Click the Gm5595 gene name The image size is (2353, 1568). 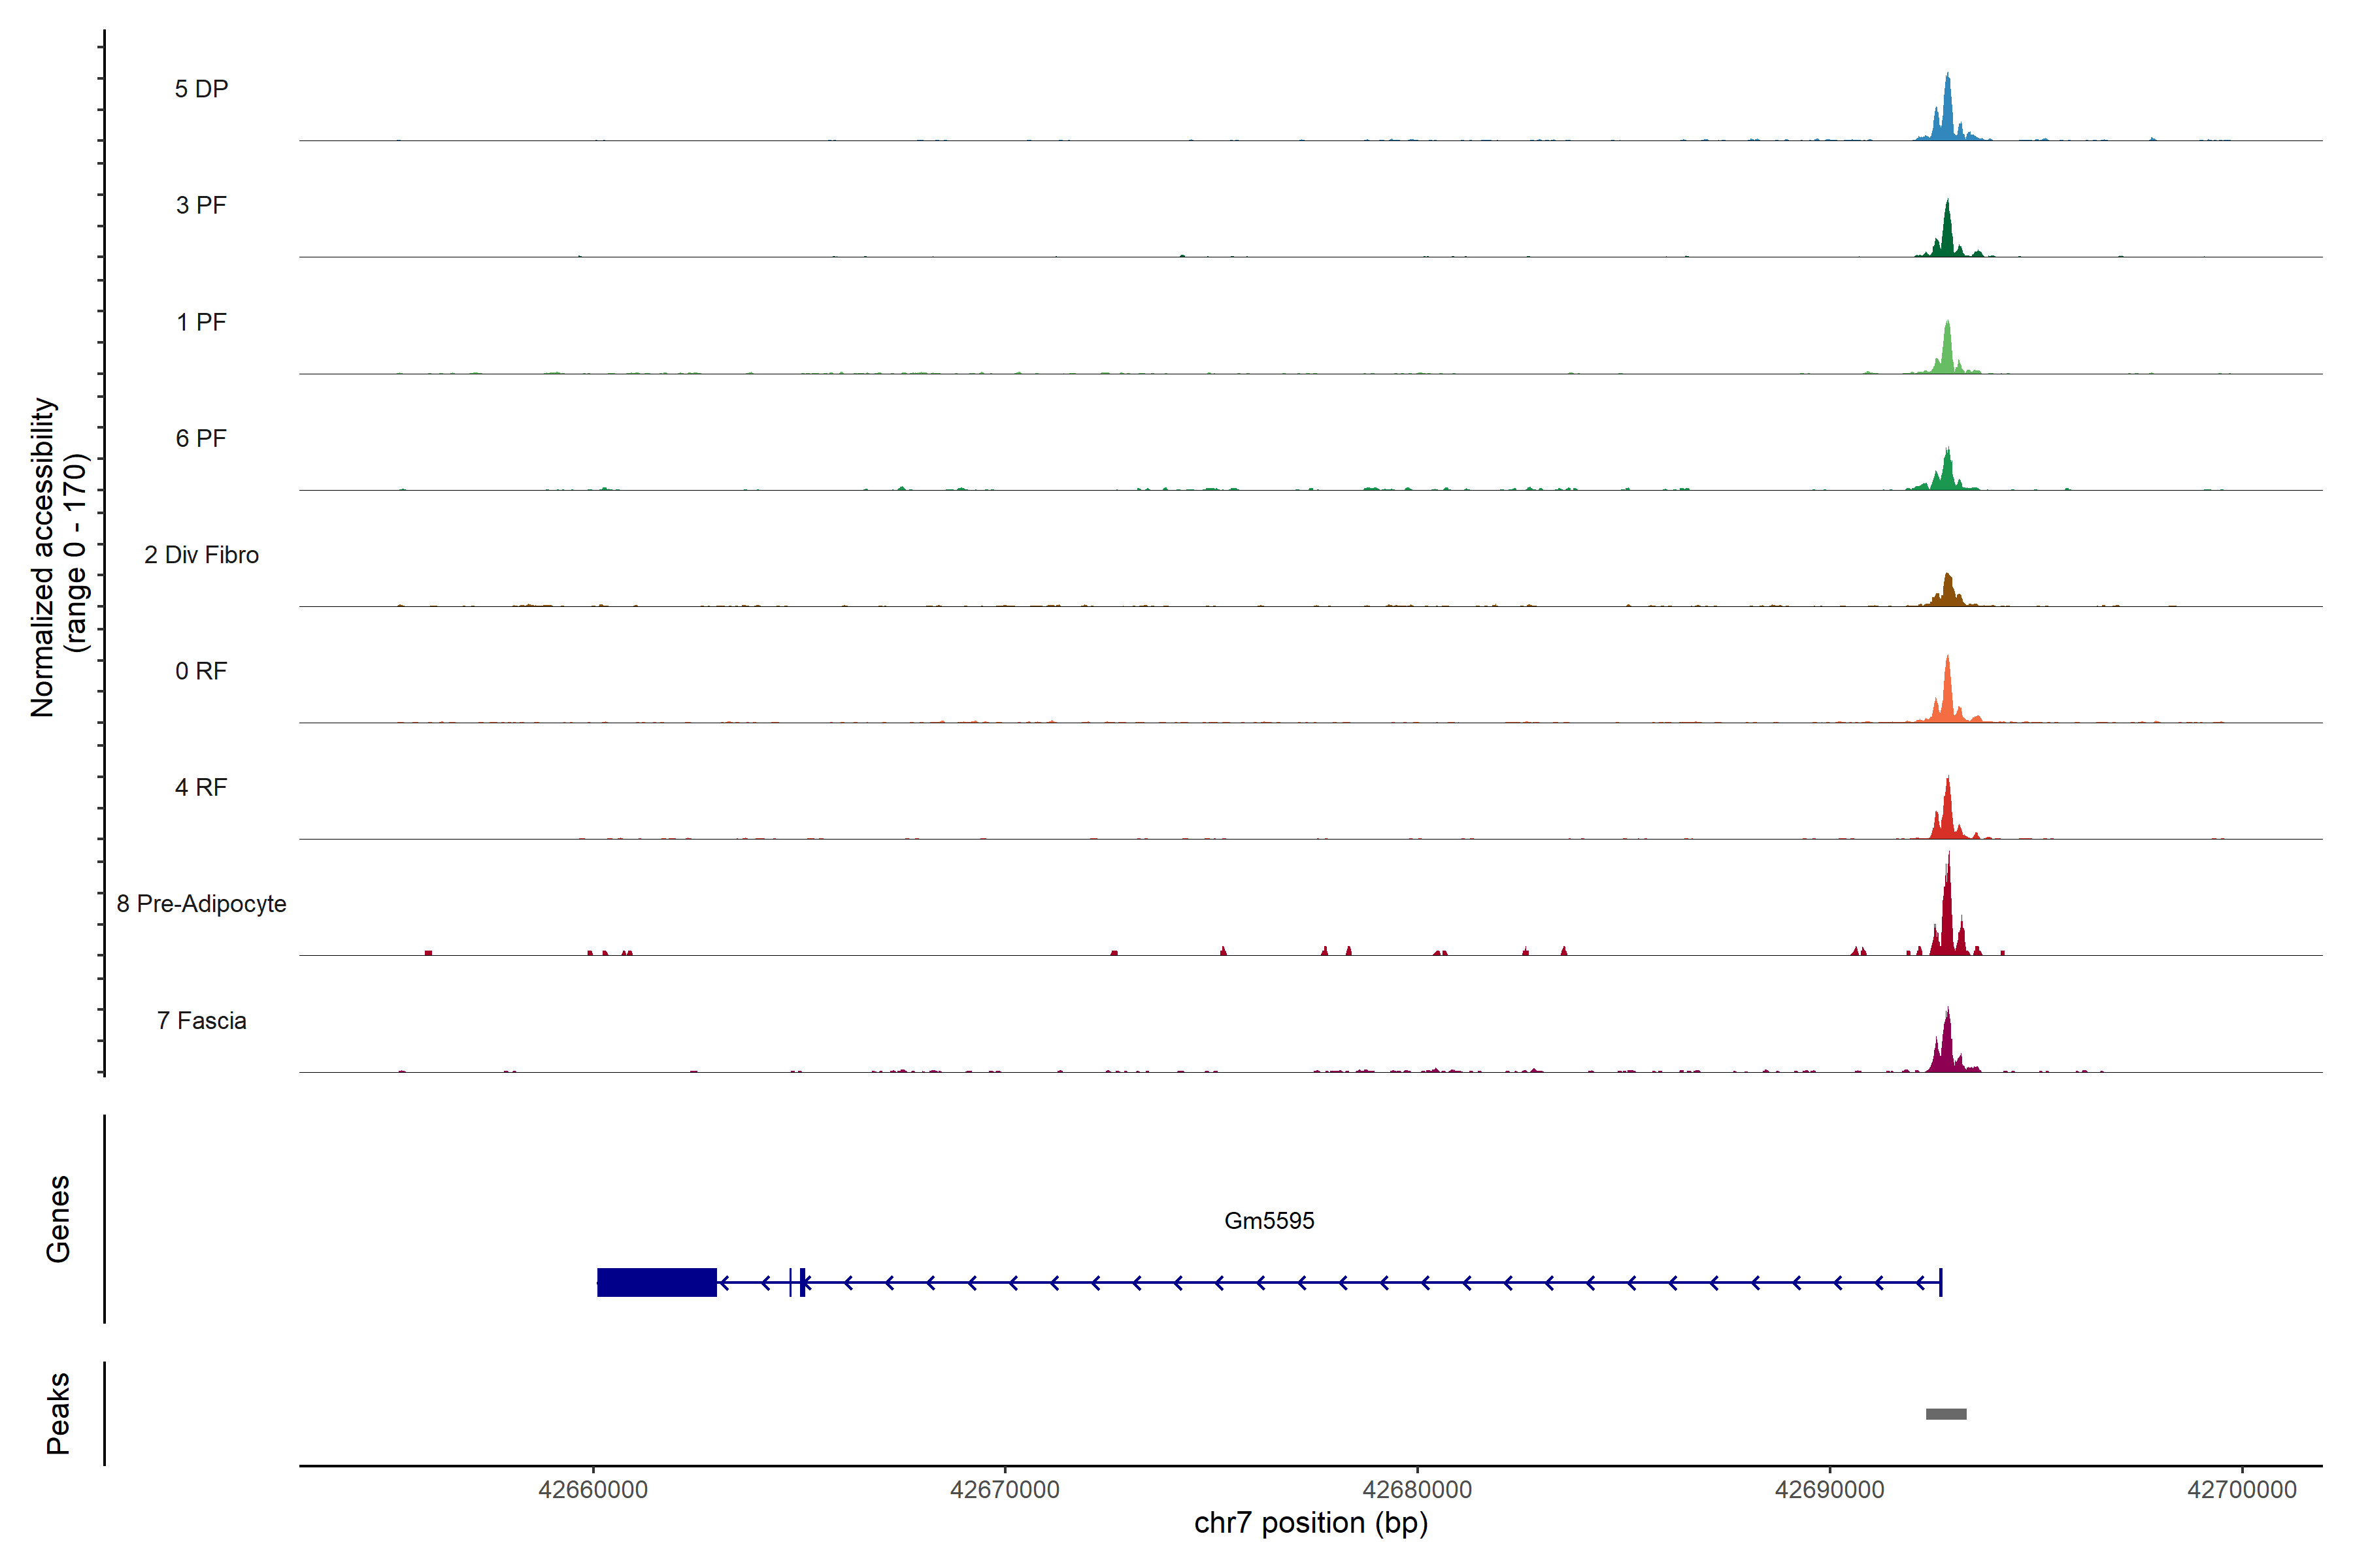(x=1269, y=1220)
